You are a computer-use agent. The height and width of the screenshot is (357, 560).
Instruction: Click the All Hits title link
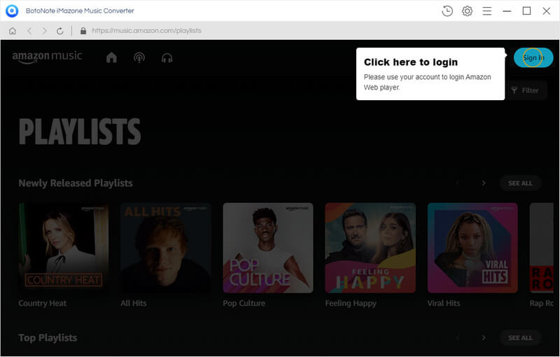point(134,303)
